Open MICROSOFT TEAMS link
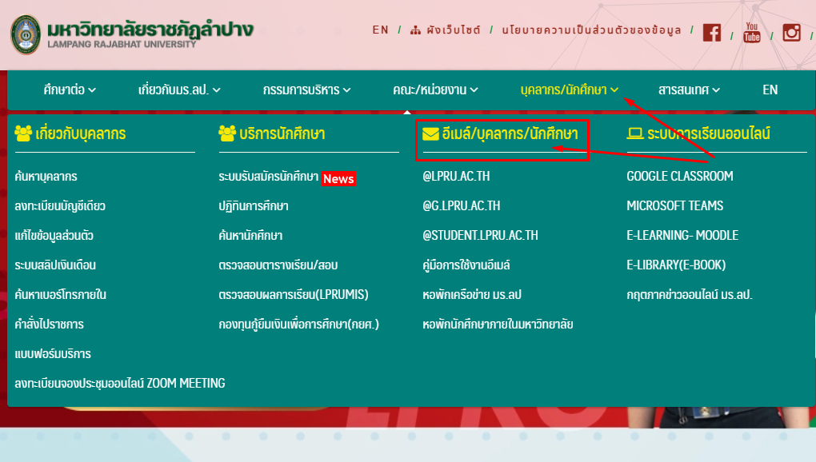The height and width of the screenshot is (462, 816). click(674, 205)
